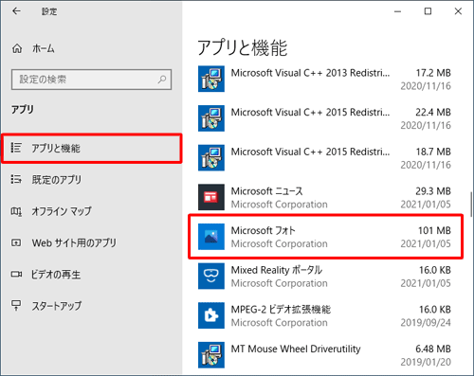
Task: Open 既定のアプリ settings page
Action: [x=92, y=180]
